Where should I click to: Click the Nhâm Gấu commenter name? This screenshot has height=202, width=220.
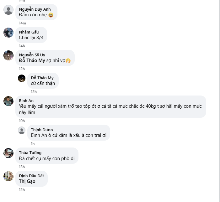click(x=29, y=32)
